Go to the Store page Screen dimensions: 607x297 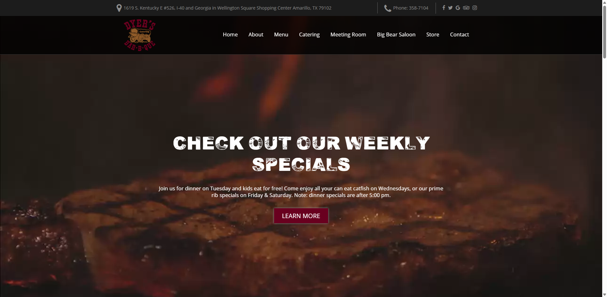point(433,34)
